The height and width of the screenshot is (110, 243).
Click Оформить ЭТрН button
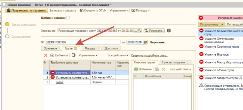click(93, 11)
